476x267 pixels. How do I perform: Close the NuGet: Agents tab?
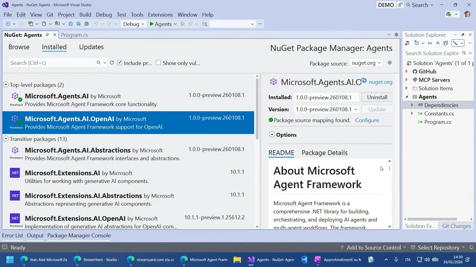click(x=55, y=34)
